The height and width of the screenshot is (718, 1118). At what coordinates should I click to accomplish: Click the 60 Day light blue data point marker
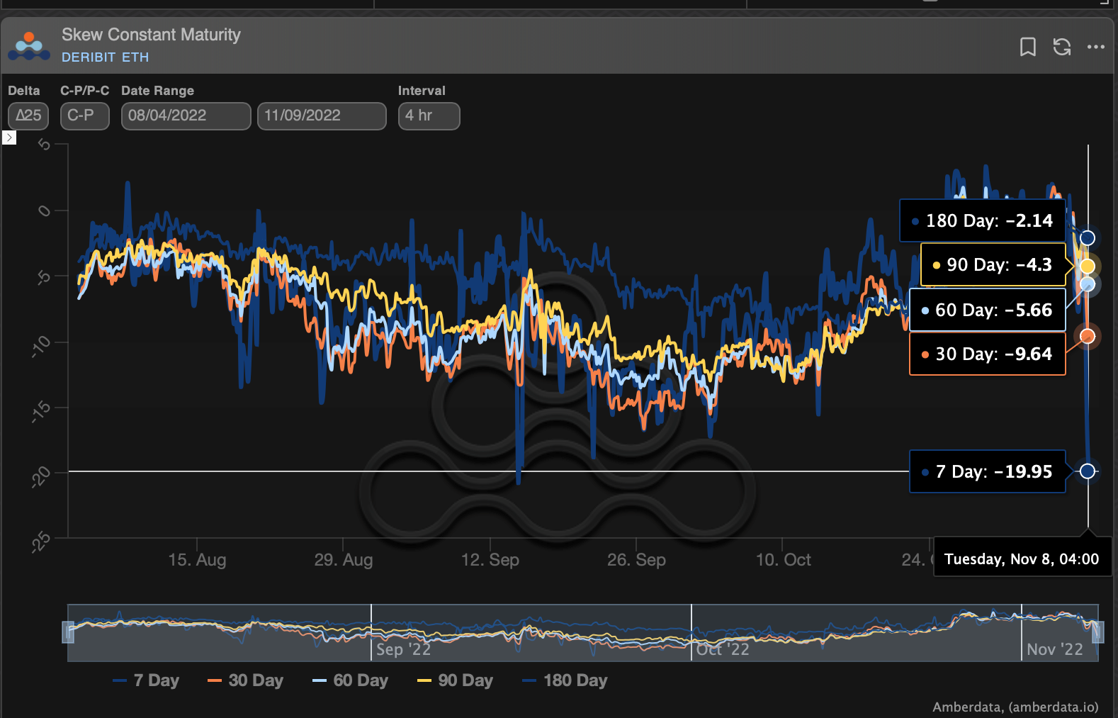[x=1088, y=284]
